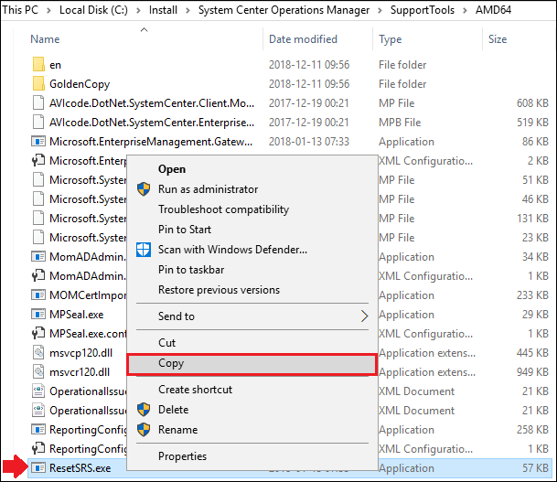Expand the Send to submenu arrow
Image resolution: width=557 pixels, height=482 pixels.
point(364,316)
